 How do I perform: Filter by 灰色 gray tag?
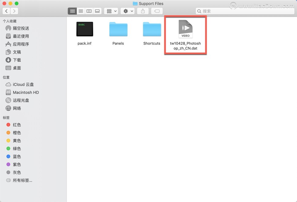coord(17,172)
